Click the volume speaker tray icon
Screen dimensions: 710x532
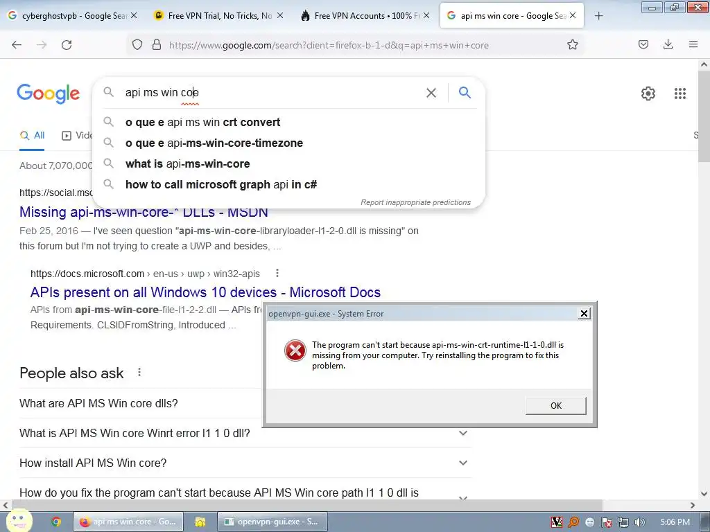coord(639,522)
